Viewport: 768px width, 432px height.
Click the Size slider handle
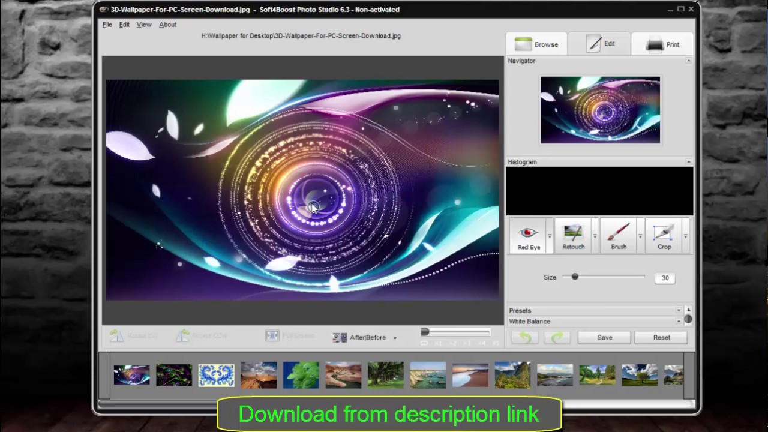coord(575,277)
